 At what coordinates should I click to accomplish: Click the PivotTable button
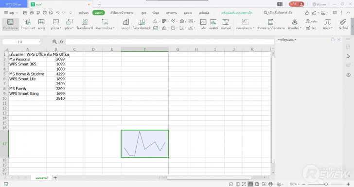[x=10, y=24]
